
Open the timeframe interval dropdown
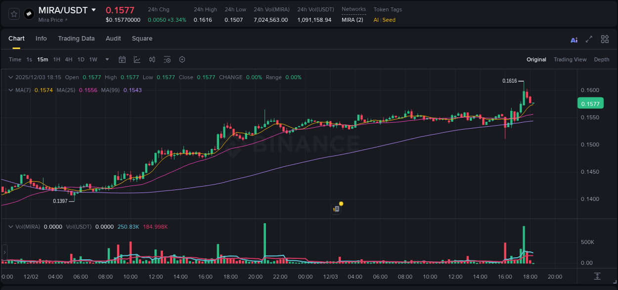point(106,59)
